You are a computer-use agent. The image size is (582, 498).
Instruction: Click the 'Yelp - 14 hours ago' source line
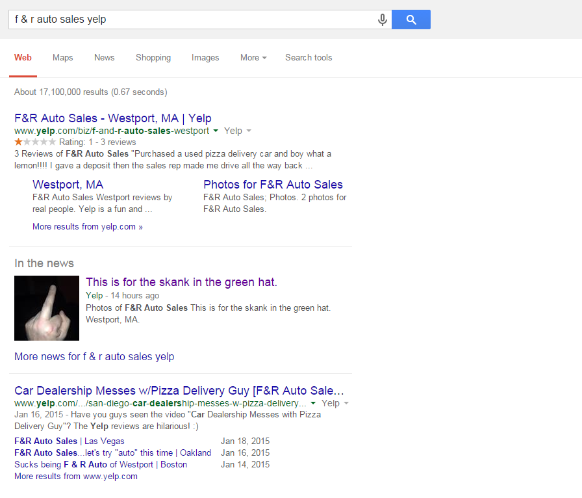pos(123,295)
